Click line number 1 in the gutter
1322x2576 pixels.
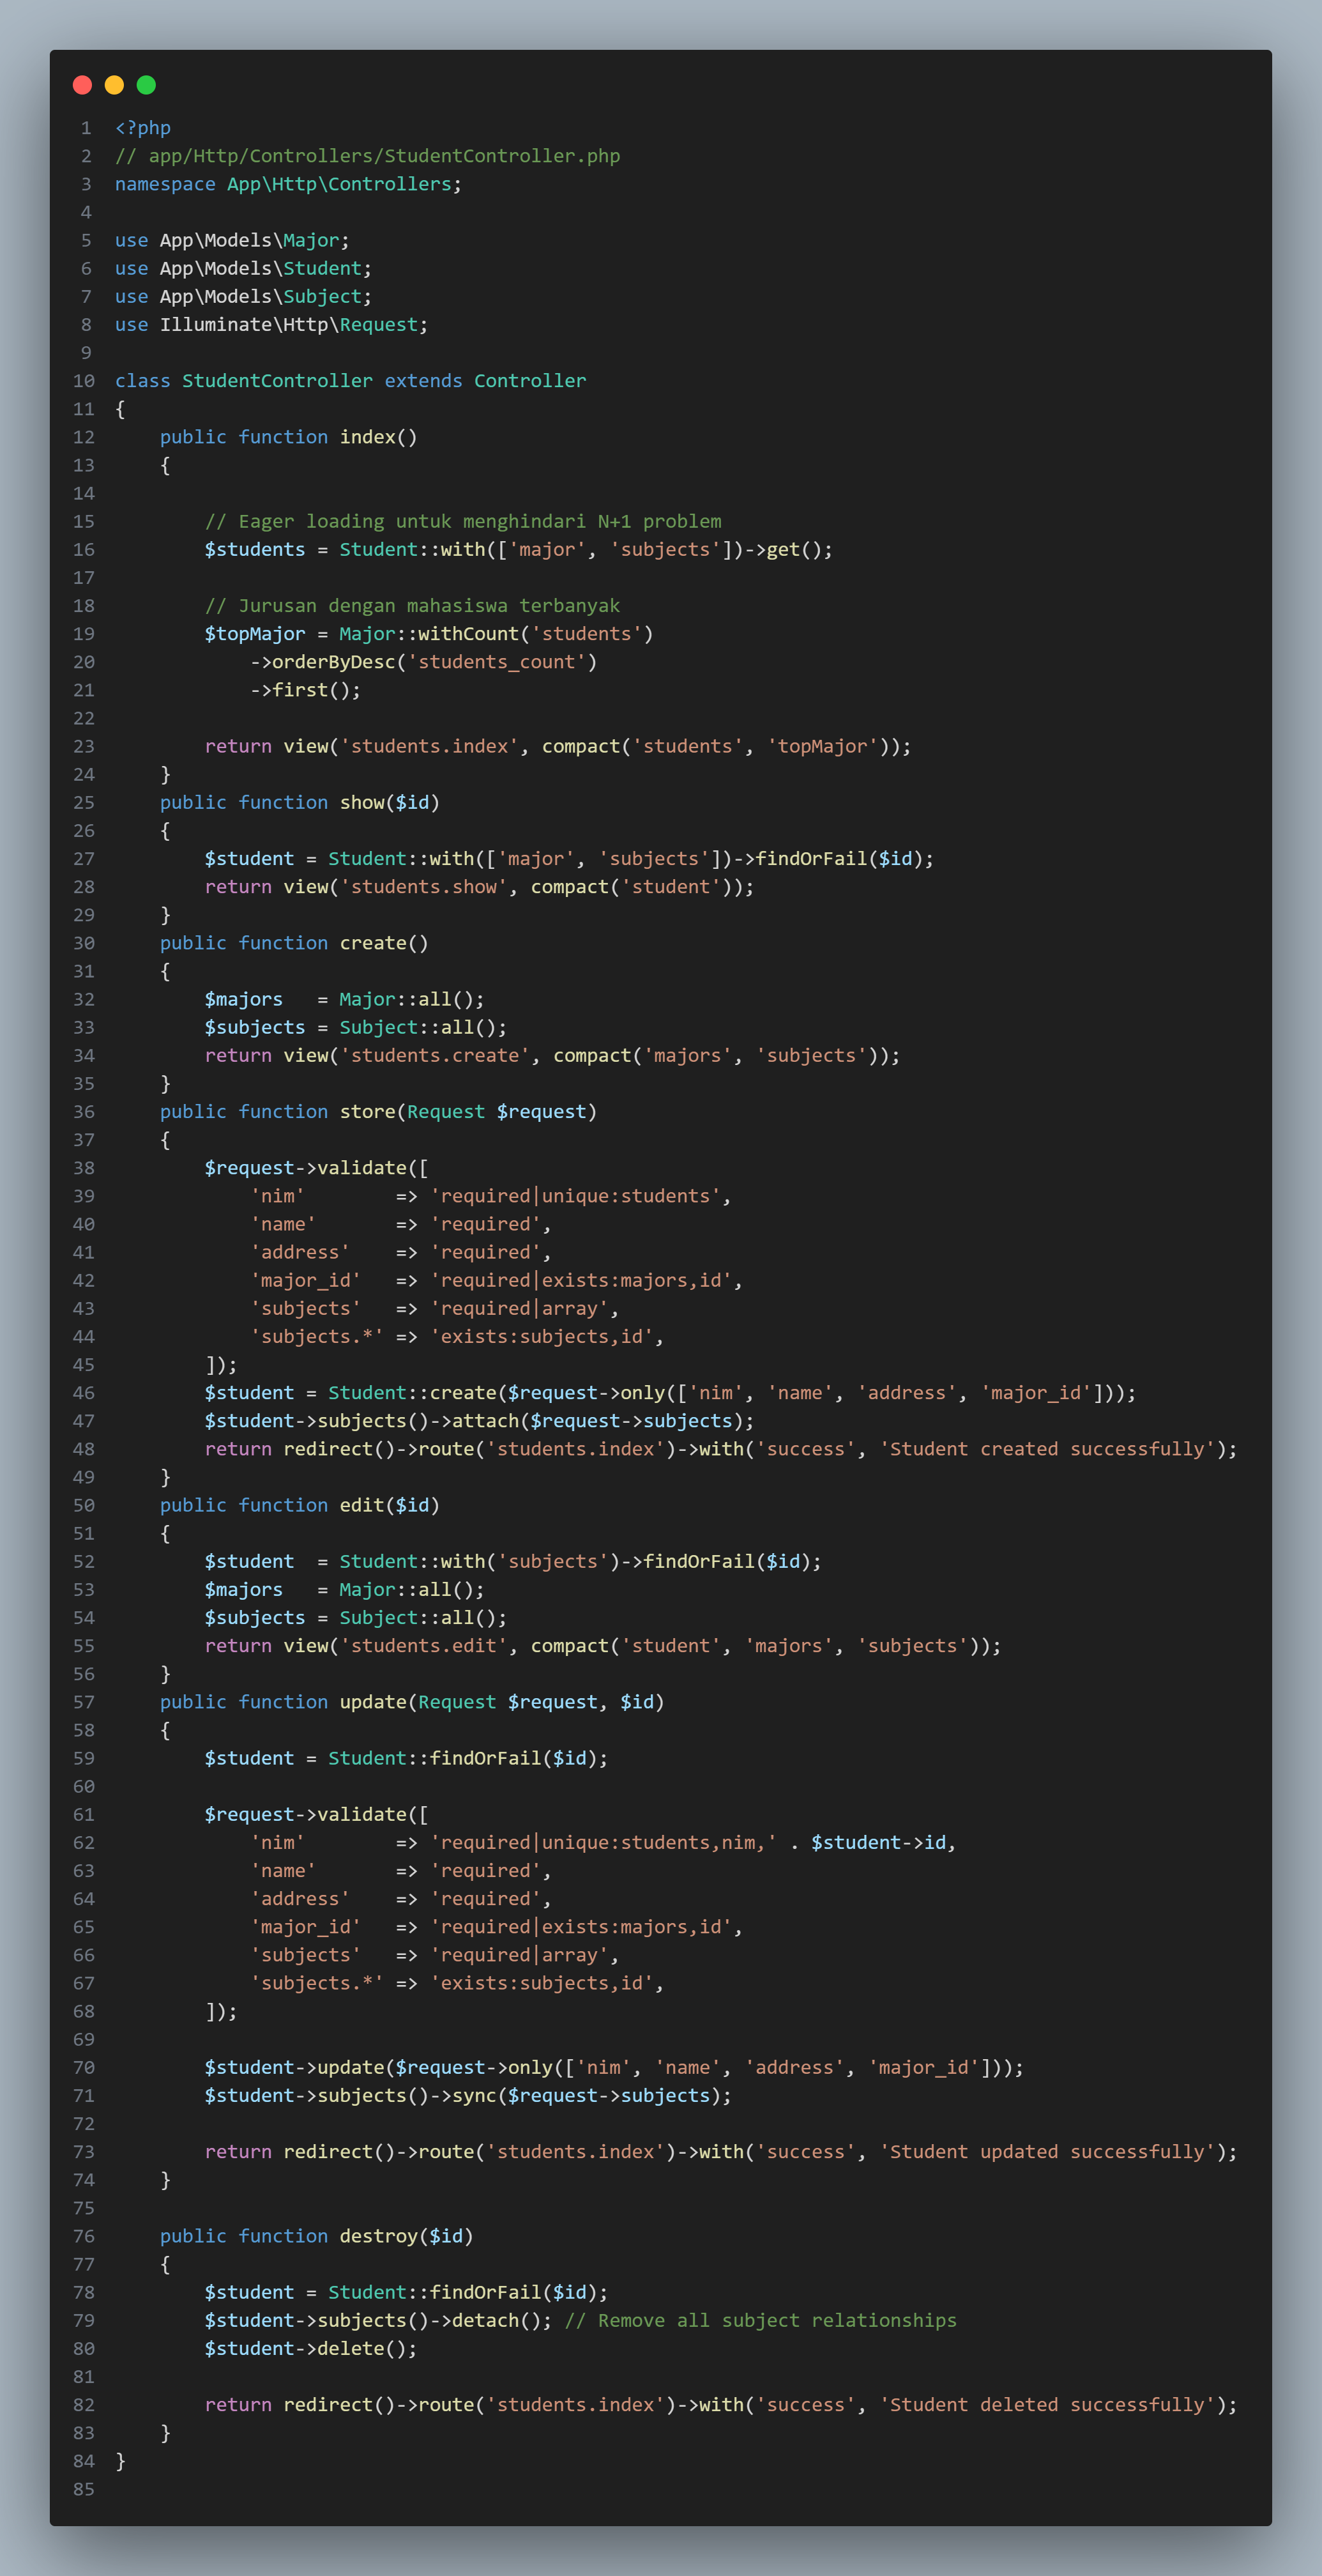coord(86,128)
